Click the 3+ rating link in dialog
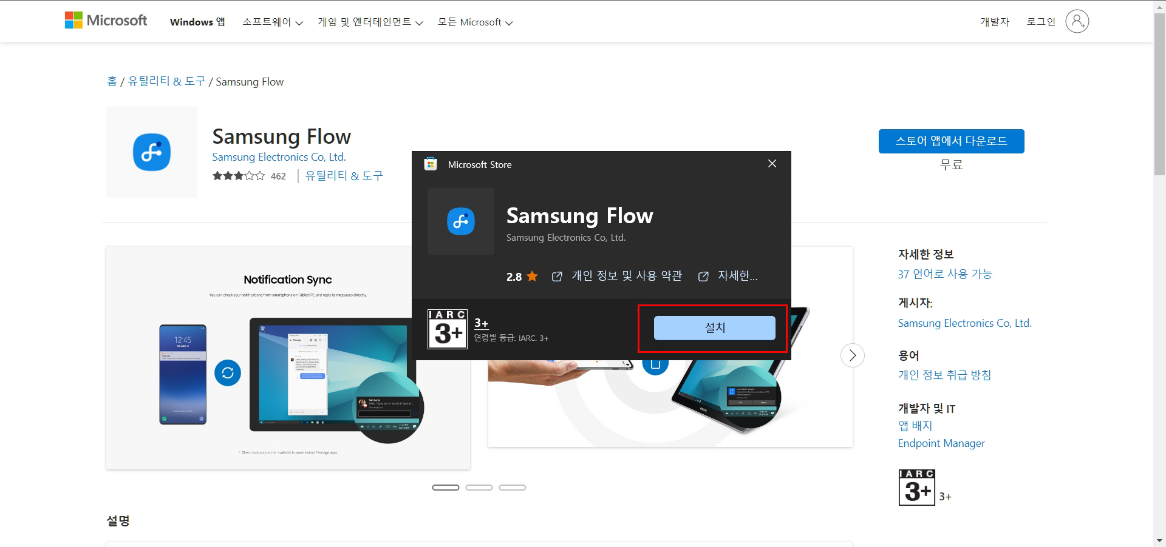Screen dimensions: 1166x547 click(481, 323)
